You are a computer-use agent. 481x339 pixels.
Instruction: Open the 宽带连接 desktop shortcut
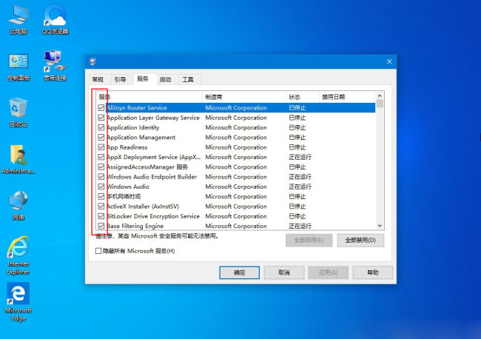coord(55,67)
